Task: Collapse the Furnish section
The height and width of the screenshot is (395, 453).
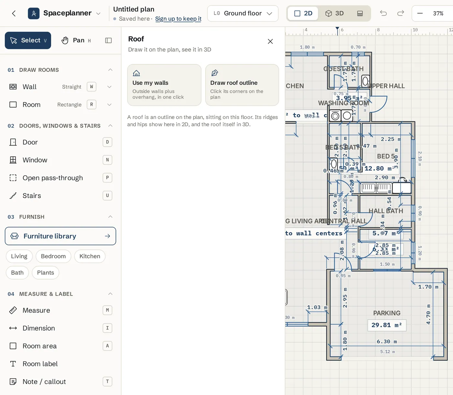Action: pyautogui.click(x=110, y=217)
